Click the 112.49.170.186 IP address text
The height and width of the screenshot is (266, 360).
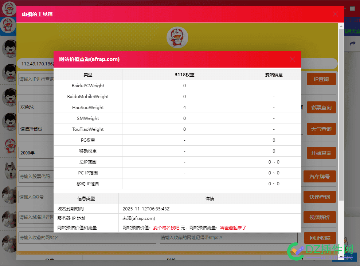click(37, 64)
